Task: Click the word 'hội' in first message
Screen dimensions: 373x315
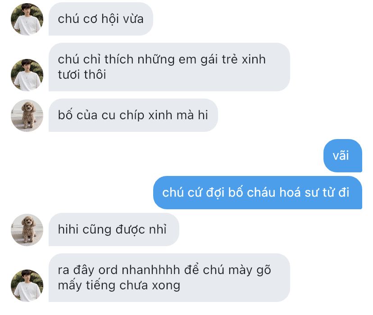Action: click(110, 19)
